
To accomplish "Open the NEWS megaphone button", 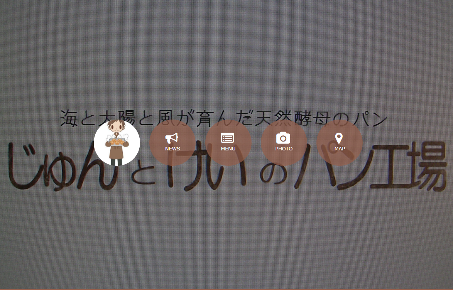I will pyautogui.click(x=172, y=142).
